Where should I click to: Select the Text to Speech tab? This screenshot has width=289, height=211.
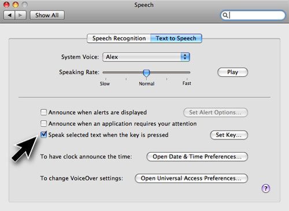point(176,38)
